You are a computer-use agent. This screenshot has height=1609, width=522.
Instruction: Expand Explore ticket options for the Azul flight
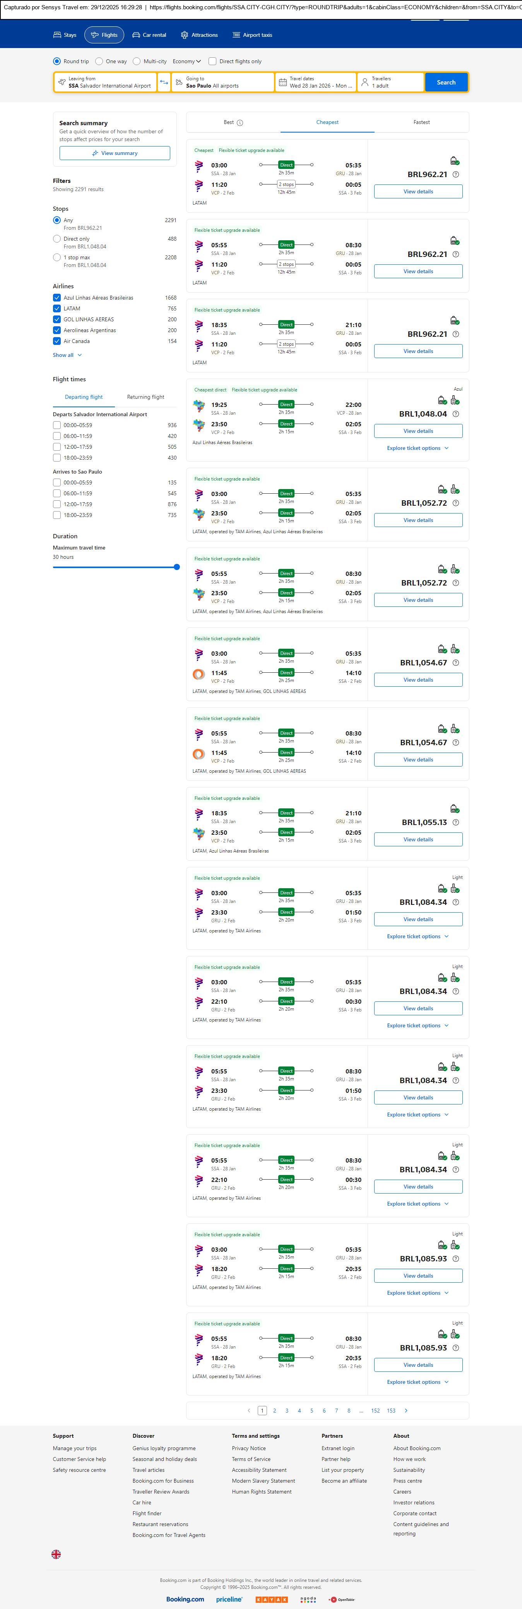[417, 448]
